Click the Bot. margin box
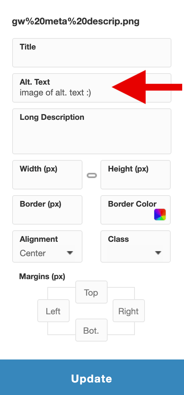This screenshot has height=395, width=184. tap(91, 330)
